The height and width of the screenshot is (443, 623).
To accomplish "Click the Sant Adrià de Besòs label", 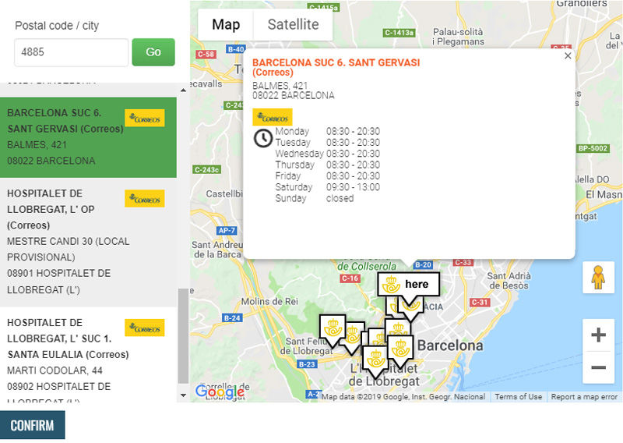I will pyautogui.click(x=509, y=281).
